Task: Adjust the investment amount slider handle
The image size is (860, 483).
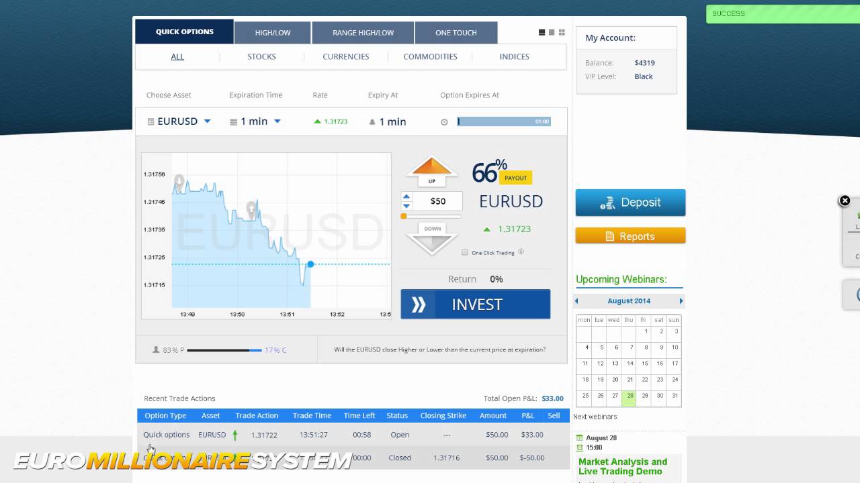Action: coord(404,216)
